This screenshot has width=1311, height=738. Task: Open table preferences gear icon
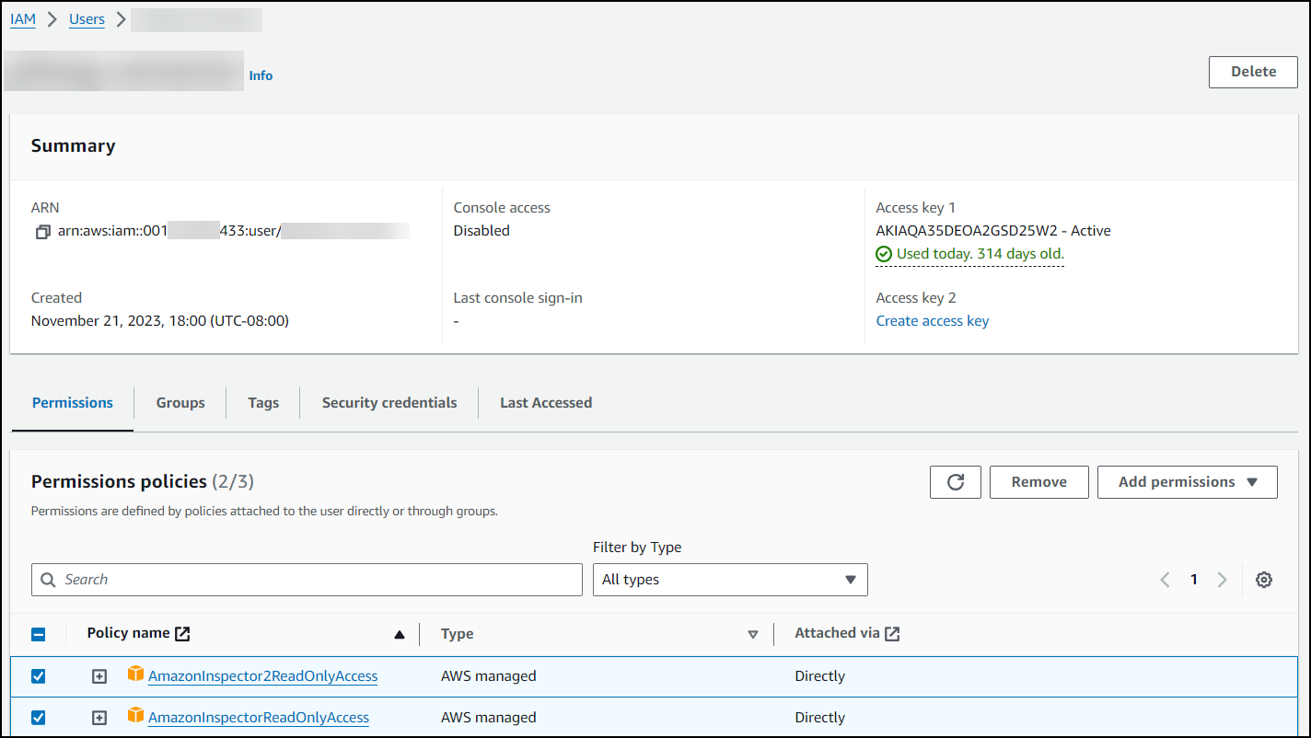tap(1264, 580)
